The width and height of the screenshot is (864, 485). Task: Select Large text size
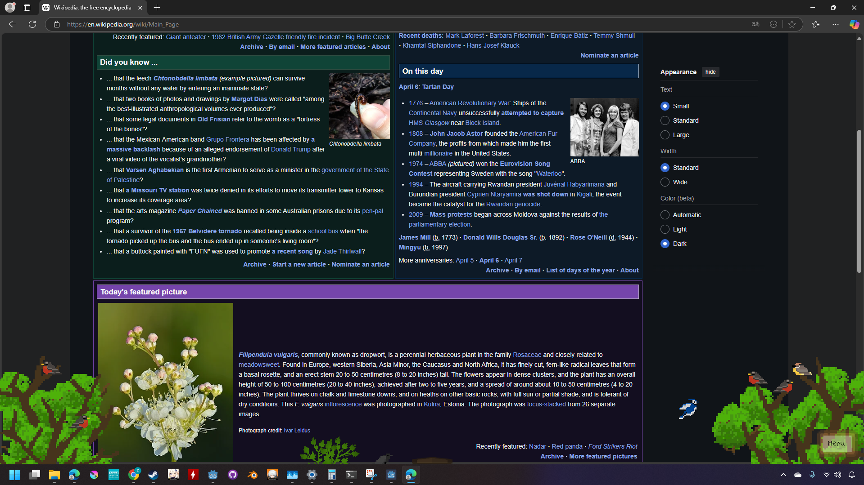pyautogui.click(x=665, y=135)
